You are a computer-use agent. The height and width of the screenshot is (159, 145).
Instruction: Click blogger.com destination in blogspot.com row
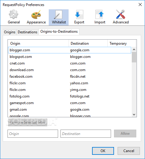pyautogui.click(x=80, y=57)
